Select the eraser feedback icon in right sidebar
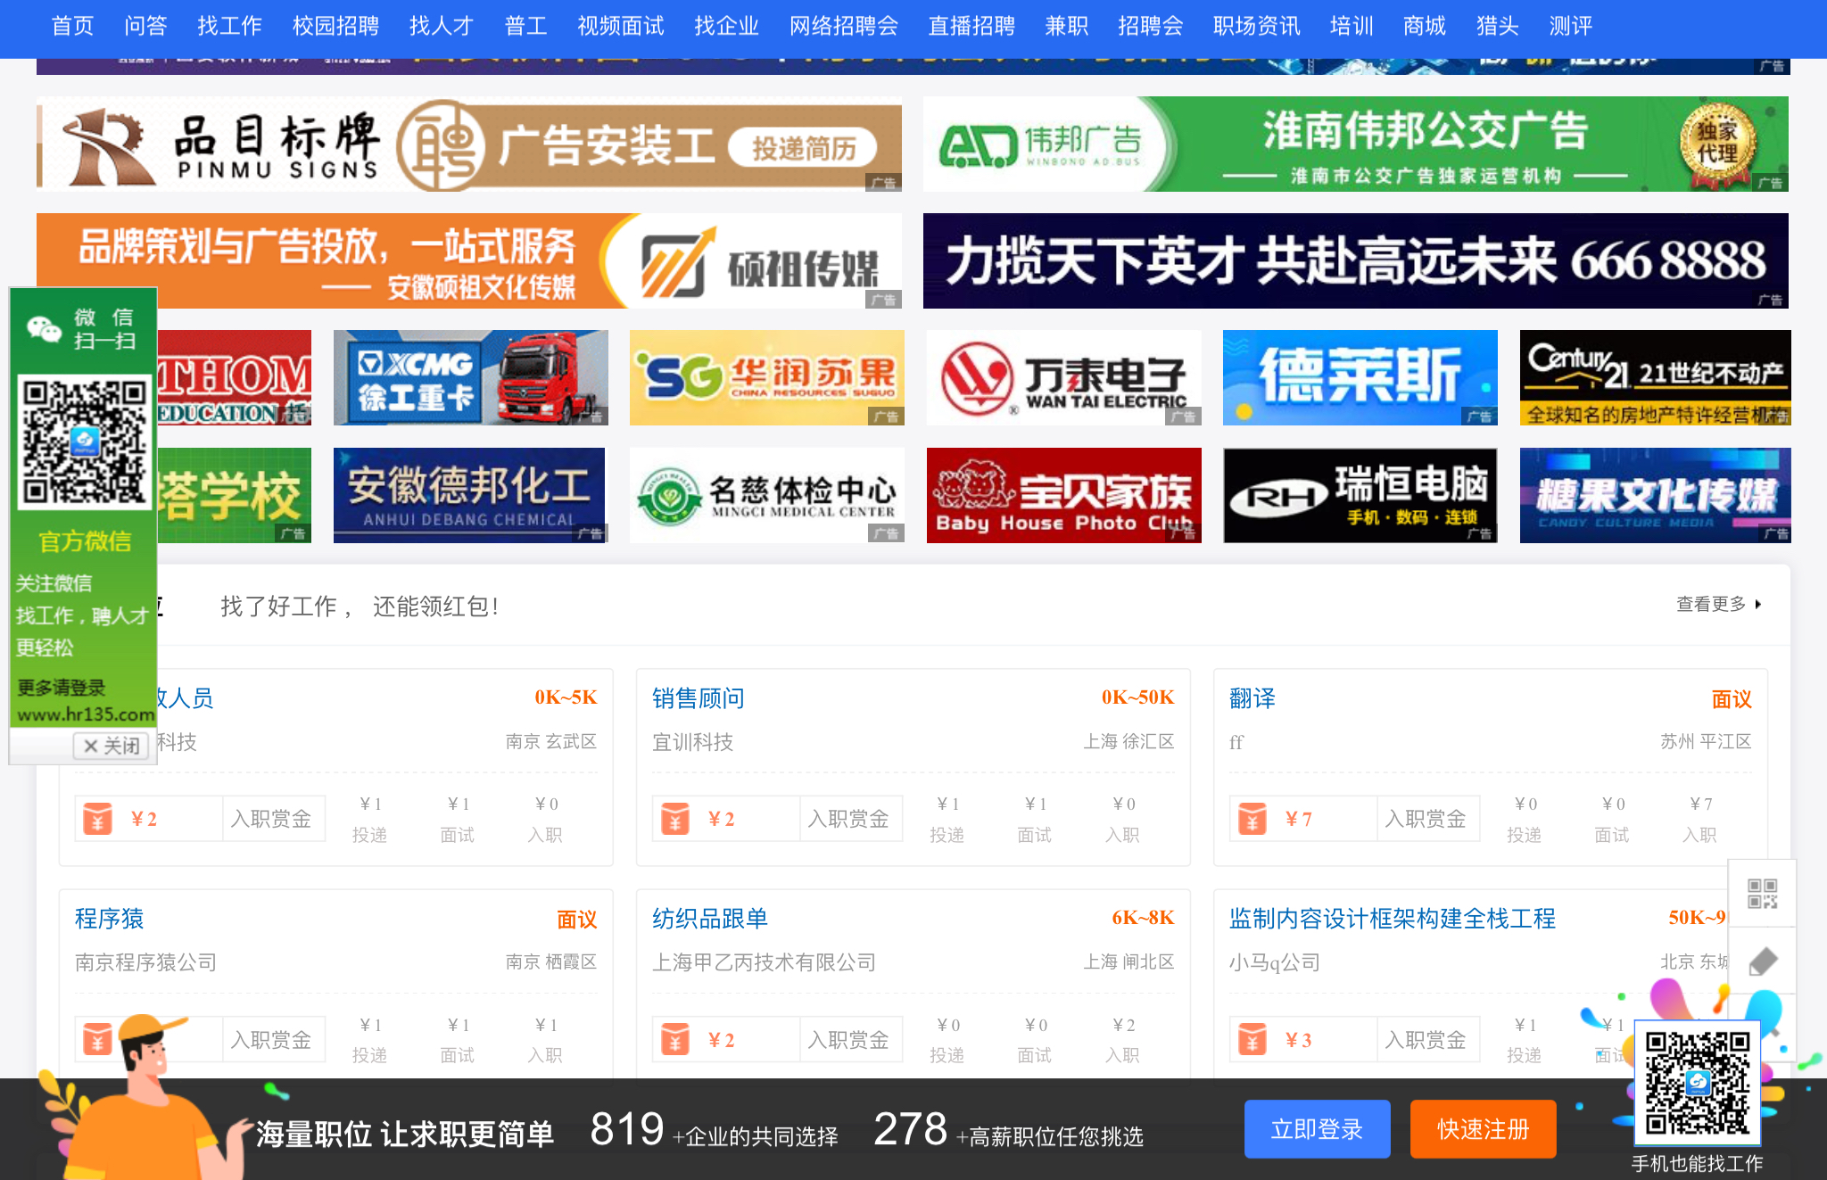This screenshot has height=1180, width=1827. click(1763, 961)
